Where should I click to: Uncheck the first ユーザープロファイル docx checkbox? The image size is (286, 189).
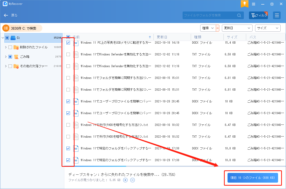tap(68, 101)
